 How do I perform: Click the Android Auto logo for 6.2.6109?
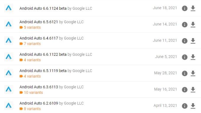pyautogui.click(x=9, y=106)
